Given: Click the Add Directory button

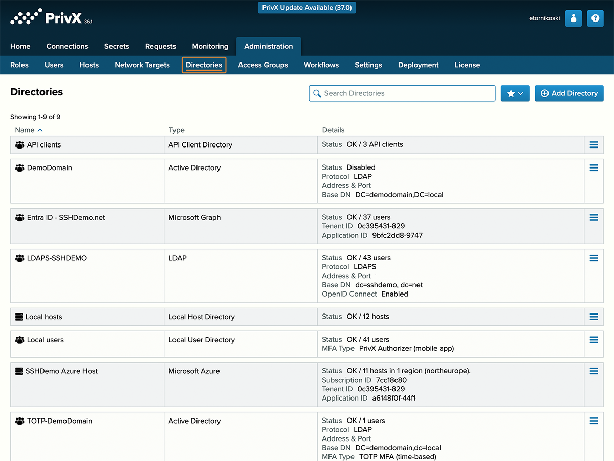Looking at the screenshot, I should pos(569,93).
